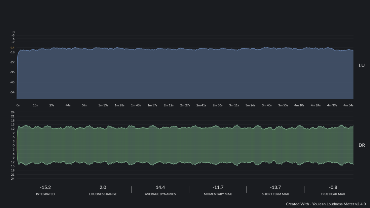
Task: Click the Youlean Loudness Meter v2.4.0 credit text
Action: click(326, 204)
